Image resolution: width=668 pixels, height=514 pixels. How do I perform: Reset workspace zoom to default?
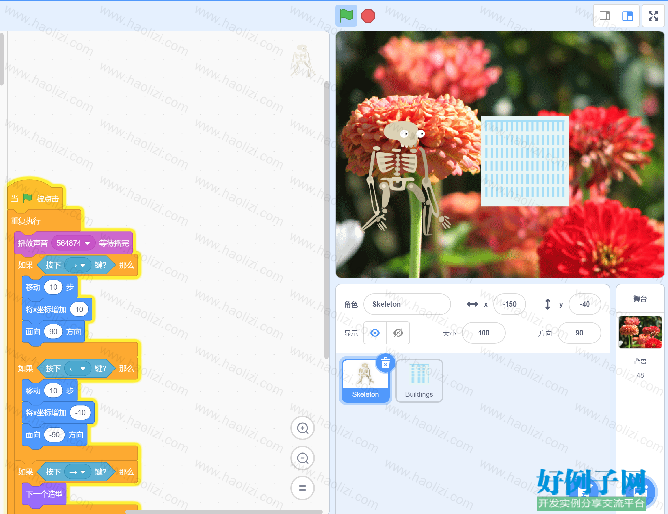pos(303,488)
